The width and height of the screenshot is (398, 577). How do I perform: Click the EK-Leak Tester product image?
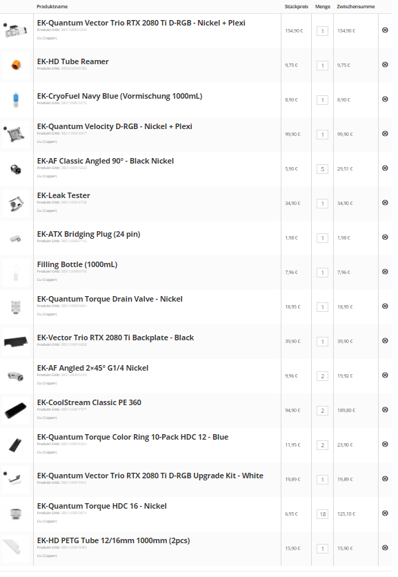[x=15, y=204]
